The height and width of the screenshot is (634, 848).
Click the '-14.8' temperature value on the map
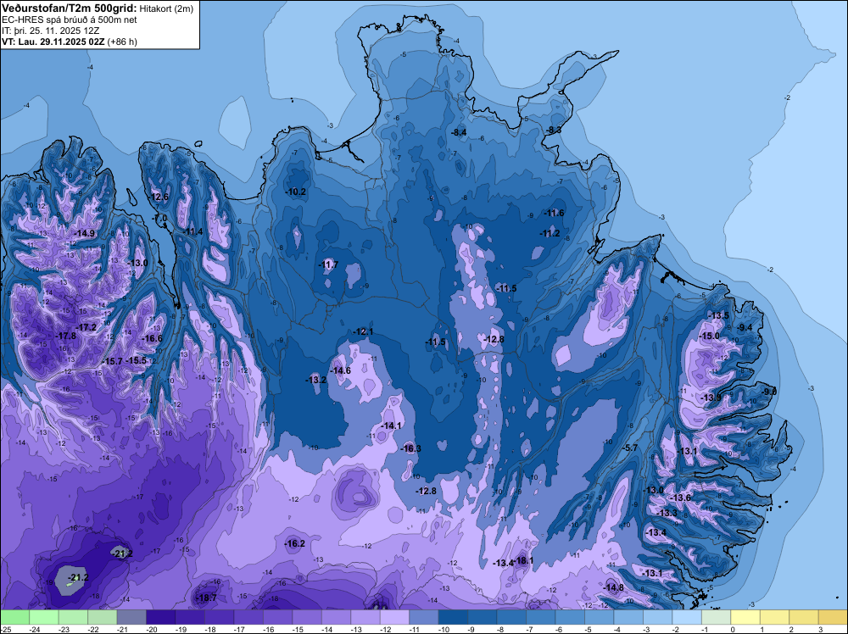pyautogui.click(x=614, y=587)
